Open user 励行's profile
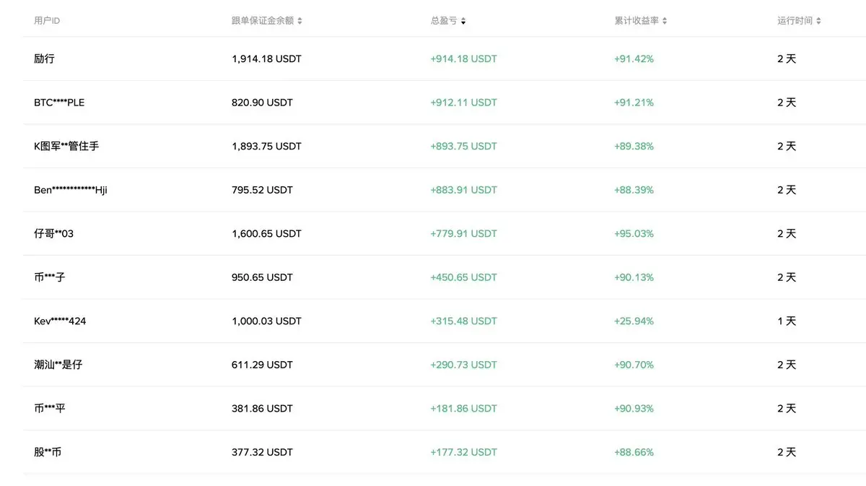Image resolution: width=866 pixels, height=486 pixels. [44, 58]
